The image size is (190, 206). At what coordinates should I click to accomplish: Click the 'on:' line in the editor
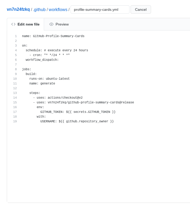[x=25, y=46]
